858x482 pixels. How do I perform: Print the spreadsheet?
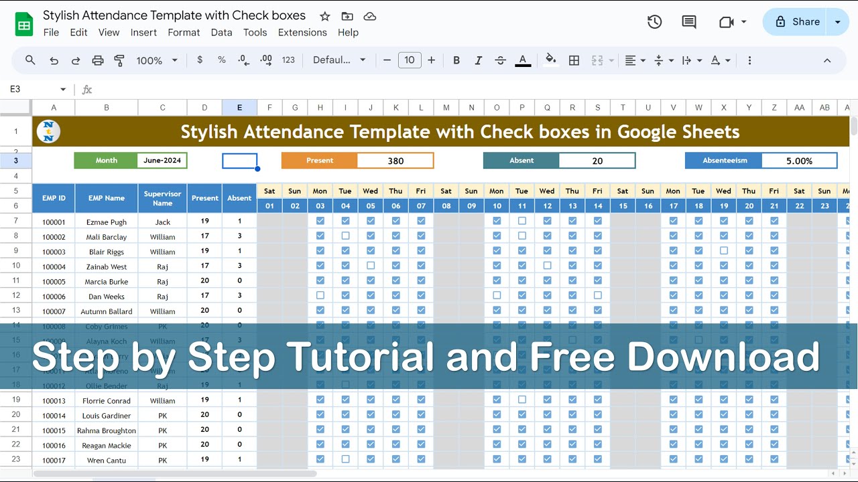coord(98,60)
